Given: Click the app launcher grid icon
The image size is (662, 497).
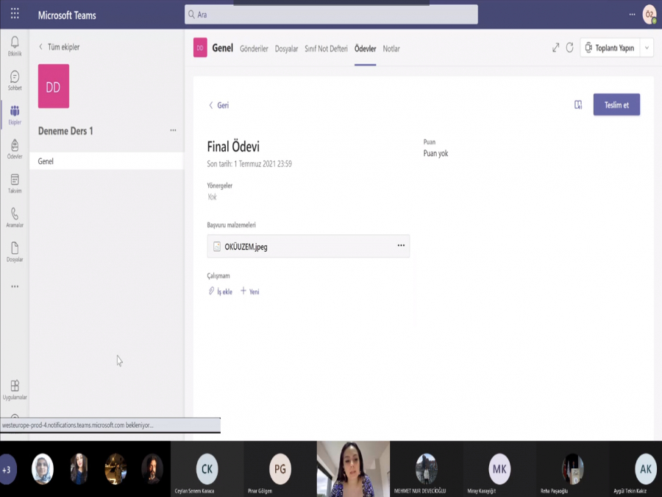Looking at the screenshot, I should pos(15,14).
